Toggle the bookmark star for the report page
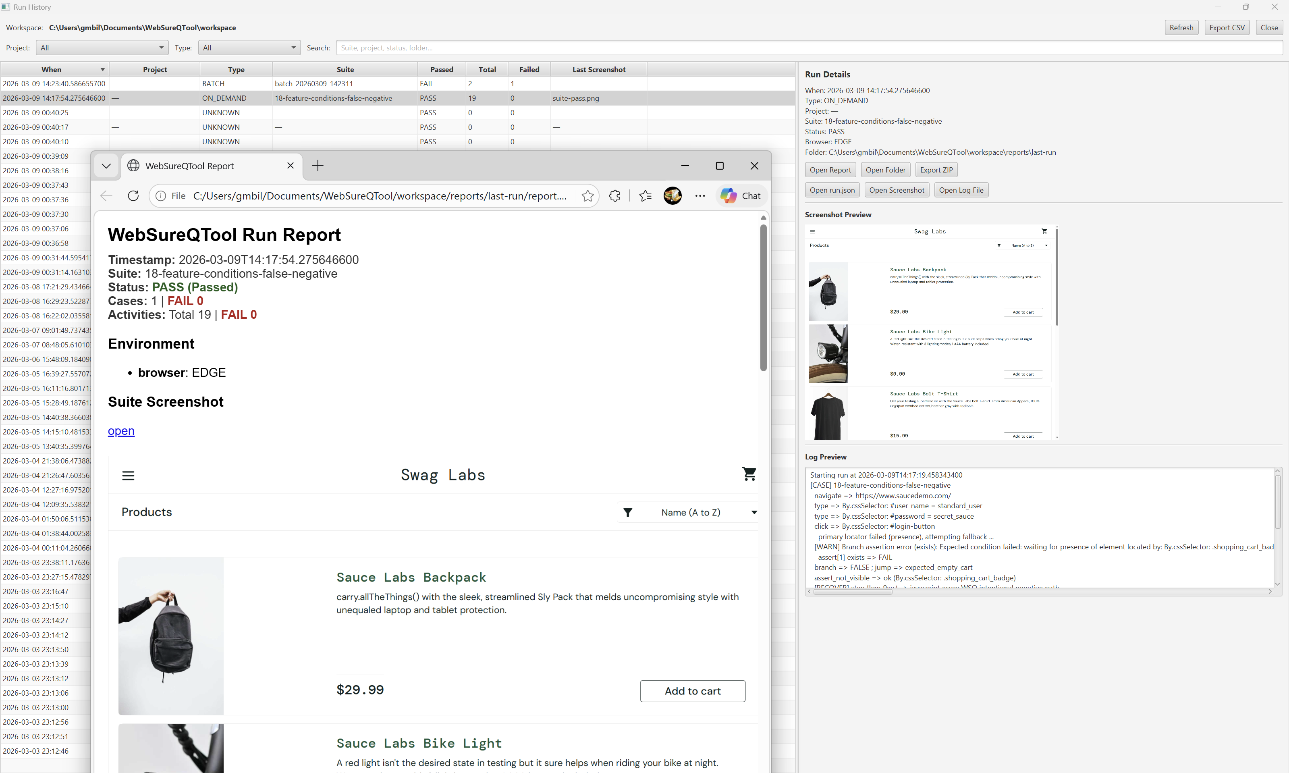The height and width of the screenshot is (773, 1289). click(588, 196)
